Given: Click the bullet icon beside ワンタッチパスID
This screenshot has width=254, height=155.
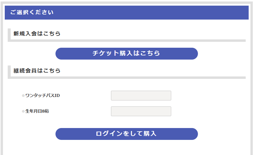Looking at the screenshot, I should click(x=23, y=96).
